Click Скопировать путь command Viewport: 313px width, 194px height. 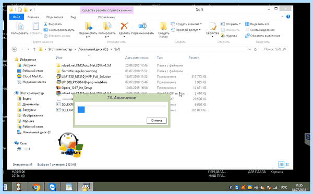59,30
